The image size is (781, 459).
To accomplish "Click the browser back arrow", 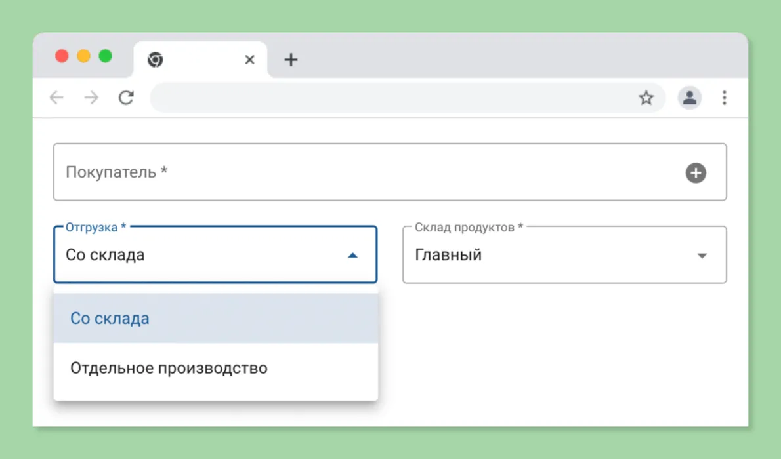I will pyautogui.click(x=57, y=98).
